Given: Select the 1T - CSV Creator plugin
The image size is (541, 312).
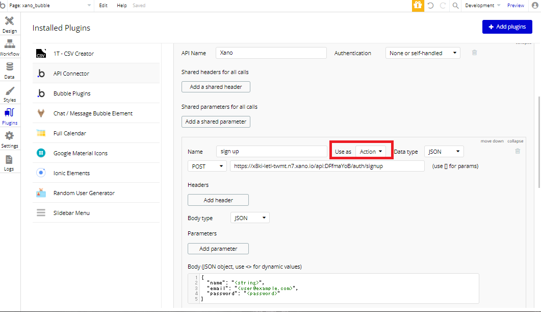Looking at the screenshot, I should point(96,54).
